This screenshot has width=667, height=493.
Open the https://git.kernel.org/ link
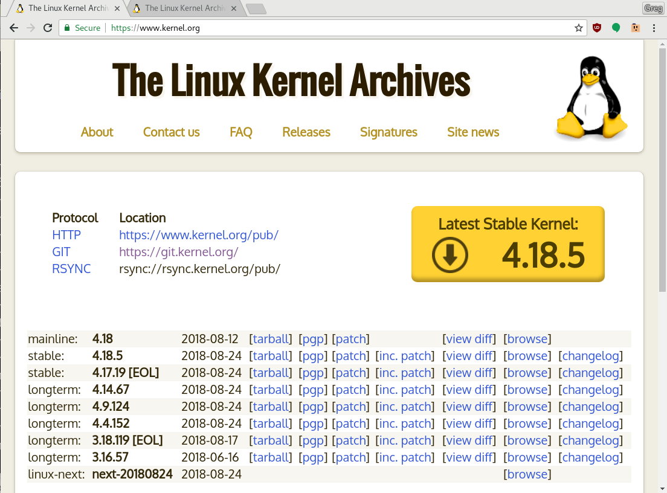coord(179,252)
